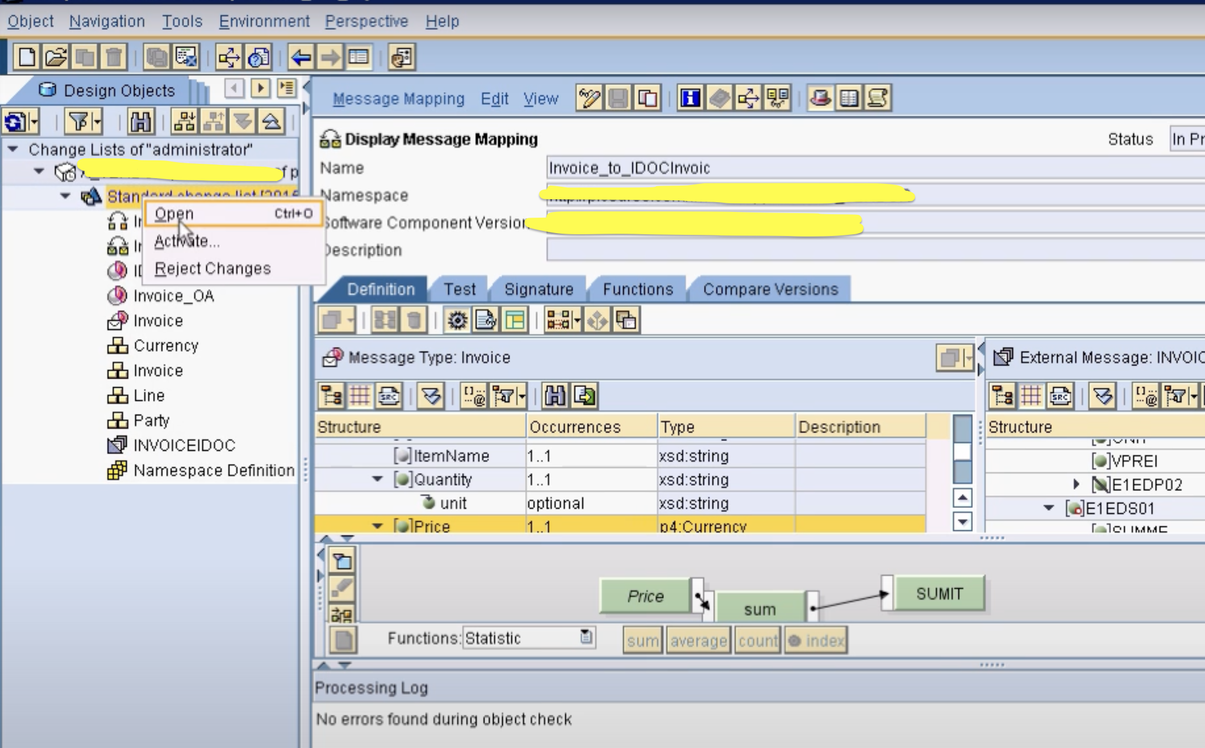Expand the E1EDP02 segment

pos(1076,485)
